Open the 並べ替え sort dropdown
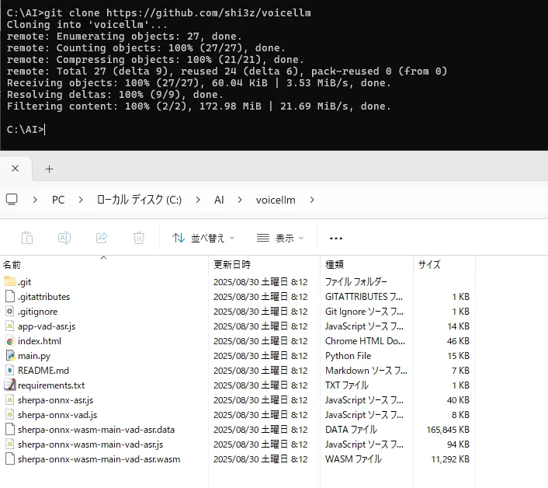 point(203,238)
